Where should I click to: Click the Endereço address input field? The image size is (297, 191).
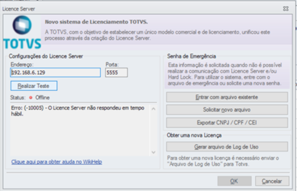pyautogui.click(x=55, y=72)
